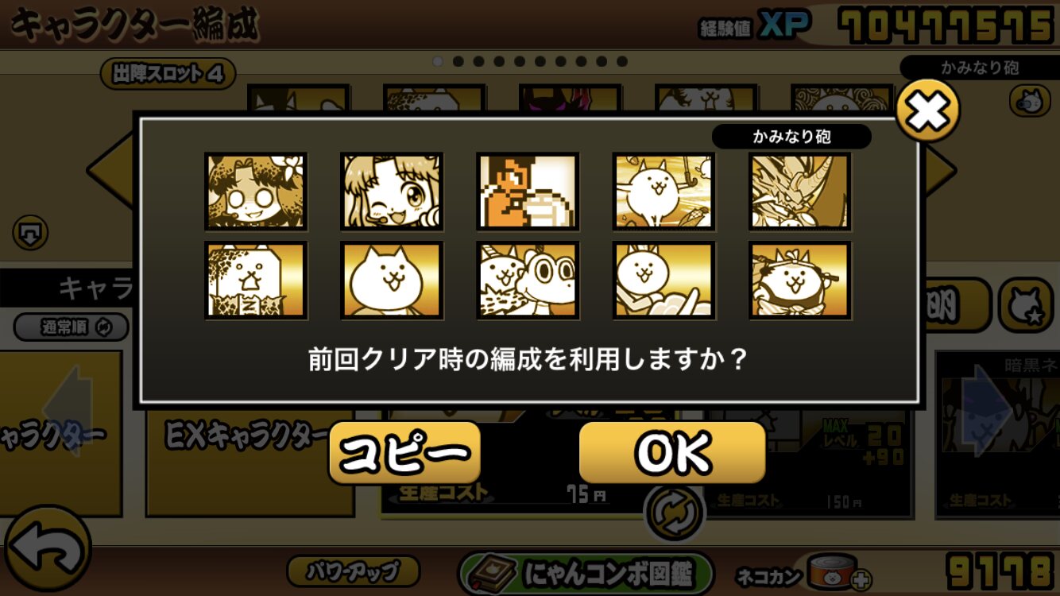Expand the down-arrow icon on left
The width and height of the screenshot is (1060, 596).
click(30, 233)
